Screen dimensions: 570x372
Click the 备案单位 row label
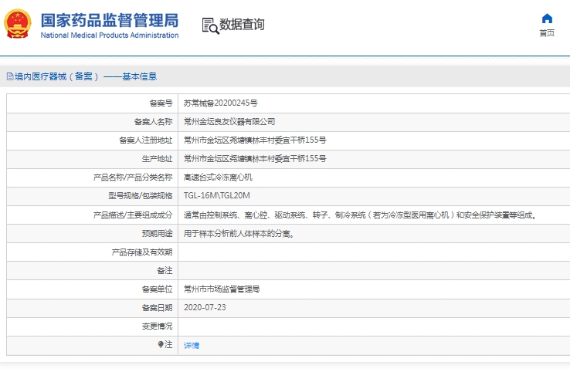[157, 289]
